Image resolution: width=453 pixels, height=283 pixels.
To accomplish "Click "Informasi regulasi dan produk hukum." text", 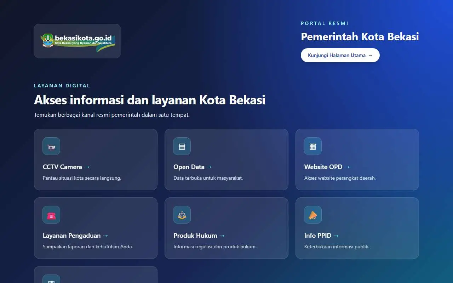I will pyautogui.click(x=215, y=247).
